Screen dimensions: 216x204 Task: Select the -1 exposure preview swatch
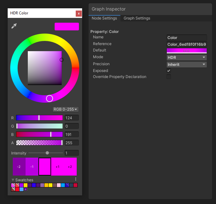32,167
